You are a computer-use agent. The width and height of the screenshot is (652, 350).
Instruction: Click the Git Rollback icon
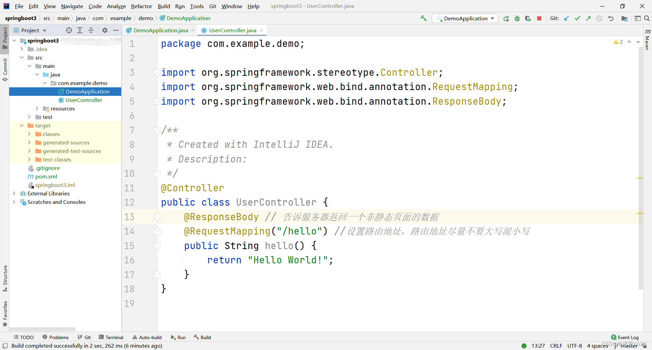coord(611,18)
